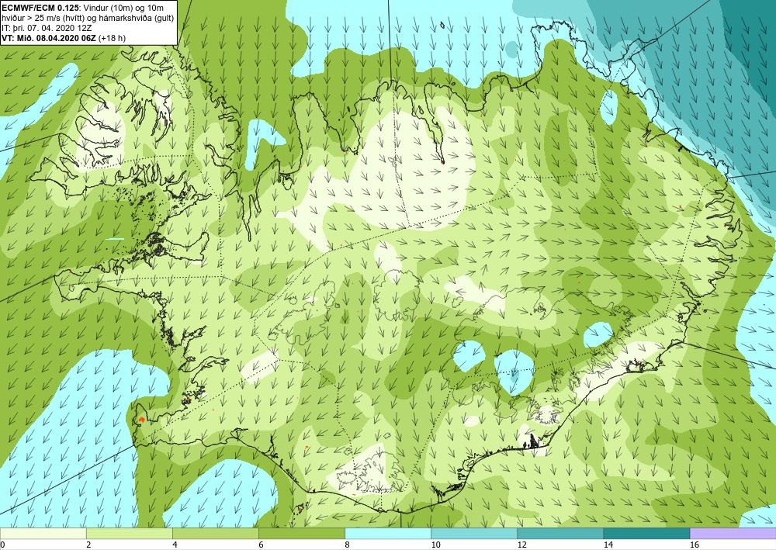Click the scale label '0'

click(2, 545)
